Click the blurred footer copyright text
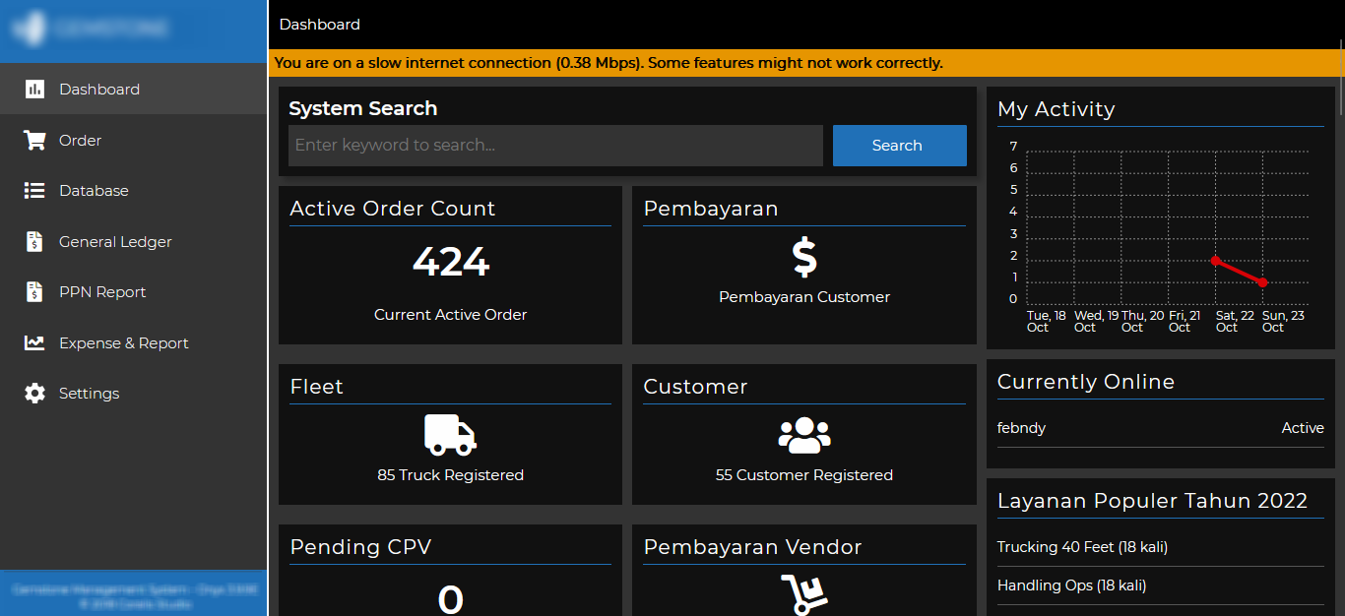Image resolution: width=1345 pixels, height=616 pixels. click(x=133, y=596)
